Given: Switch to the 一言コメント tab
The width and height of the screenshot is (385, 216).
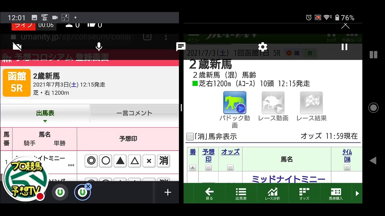Looking at the screenshot, I should tap(134, 113).
